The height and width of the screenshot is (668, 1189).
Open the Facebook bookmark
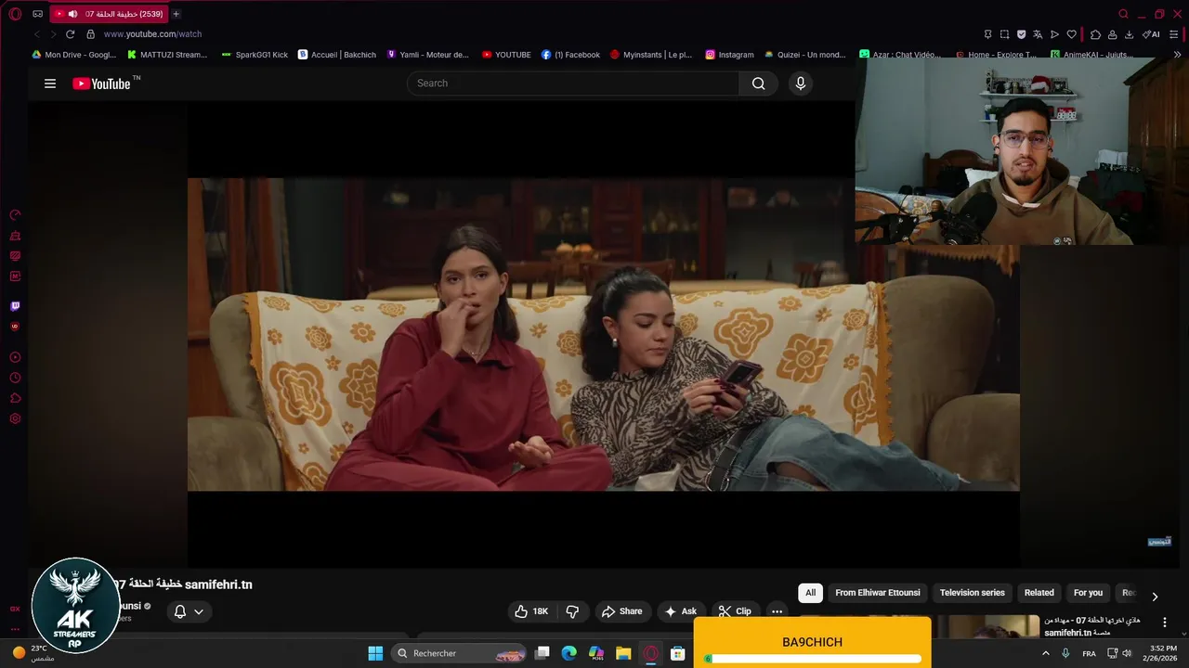click(x=570, y=55)
